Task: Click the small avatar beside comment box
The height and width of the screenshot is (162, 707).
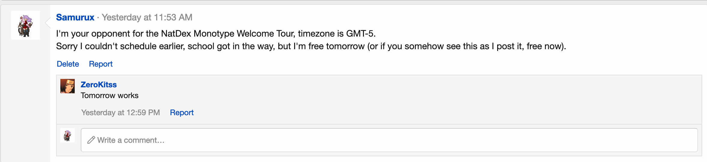Action: point(68,135)
